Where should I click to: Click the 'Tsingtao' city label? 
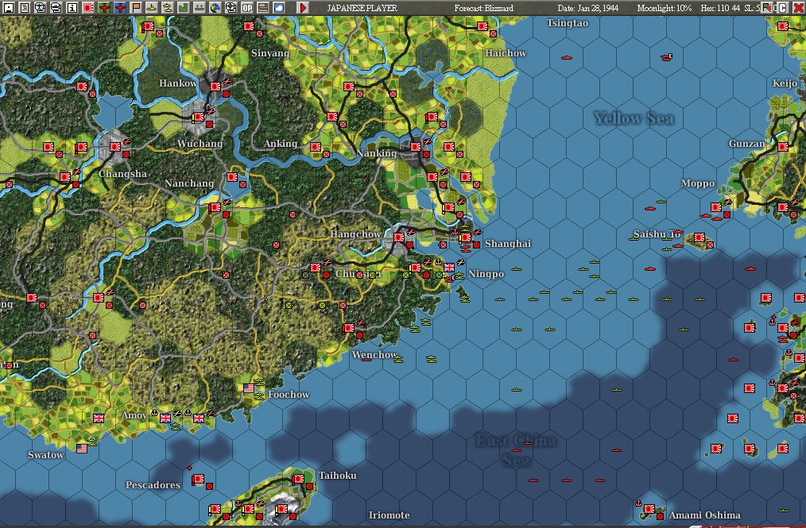pyautogui.click(x=568, y=22)
